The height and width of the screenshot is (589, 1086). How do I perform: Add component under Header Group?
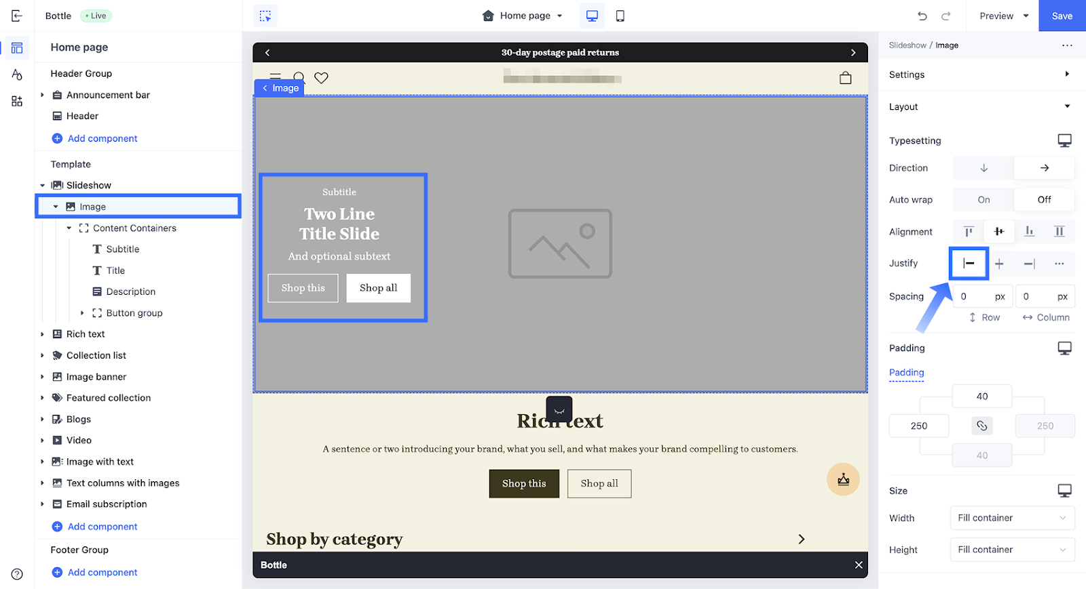click(95, 138)
